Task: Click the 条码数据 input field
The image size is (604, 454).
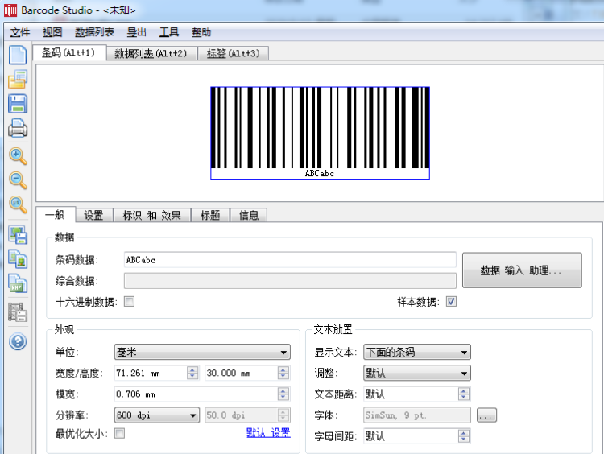Action: [289, 260]
